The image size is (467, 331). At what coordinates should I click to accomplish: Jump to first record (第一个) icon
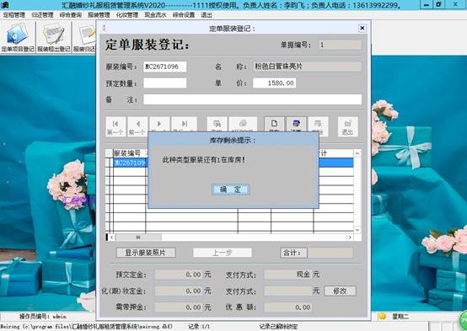115,127
